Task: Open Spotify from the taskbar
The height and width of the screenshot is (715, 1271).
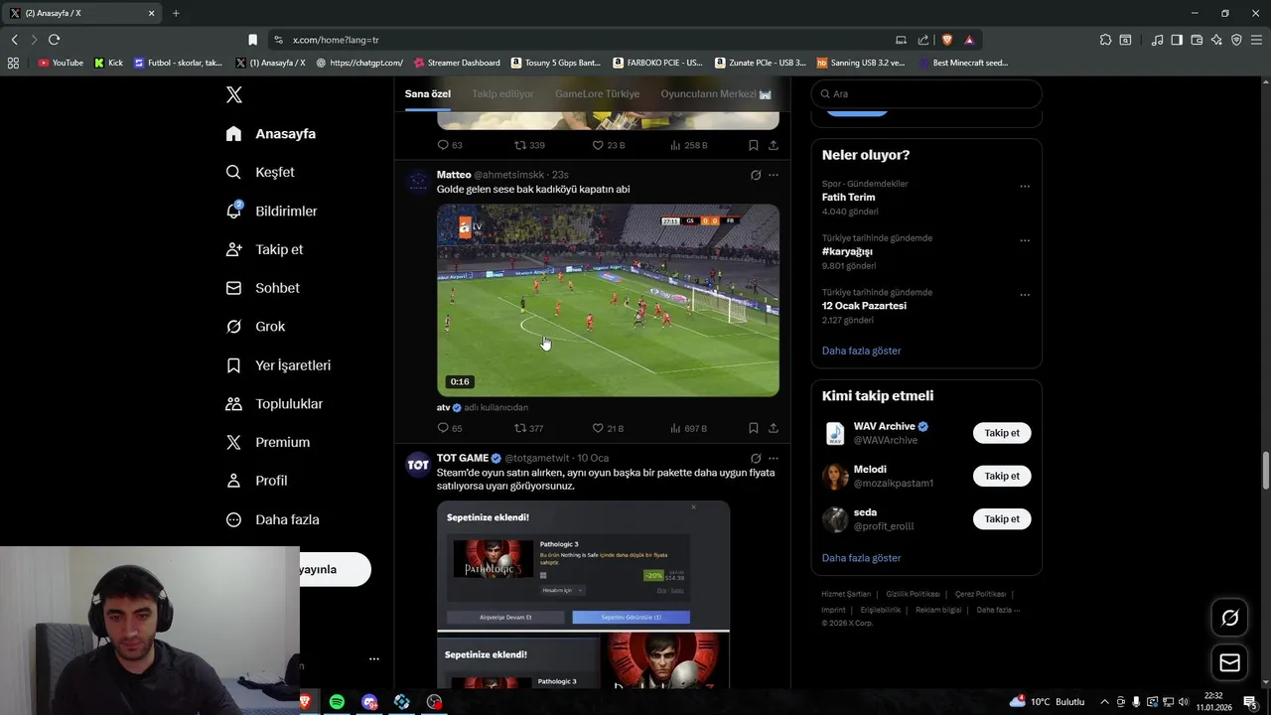Action: tap(337, 702)
